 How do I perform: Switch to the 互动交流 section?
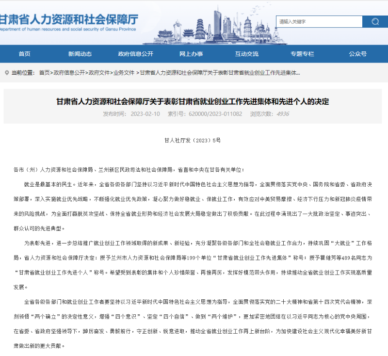(247, 54)
